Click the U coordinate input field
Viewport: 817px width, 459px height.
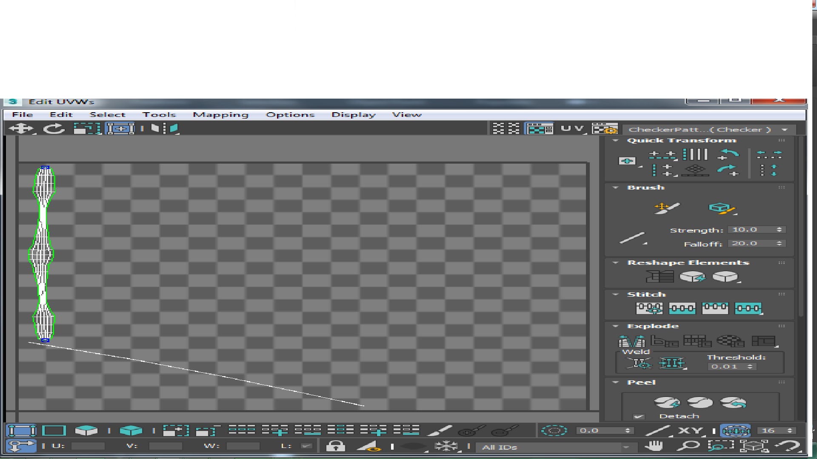tap(88, 446)
